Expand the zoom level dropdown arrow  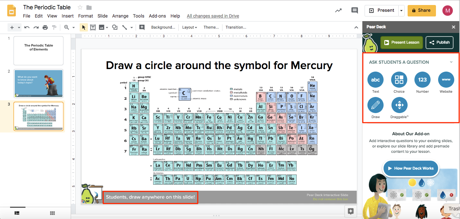73,27
